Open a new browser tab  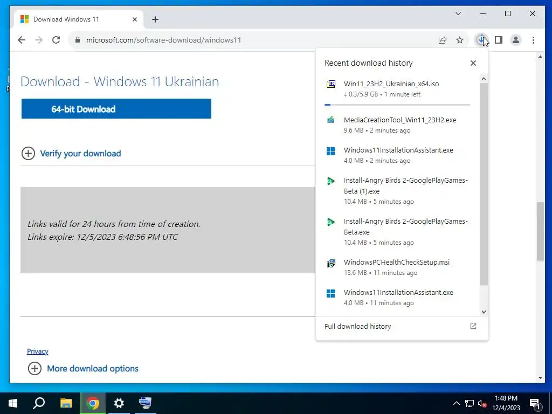pyautogui.click(x=155, y=19)
